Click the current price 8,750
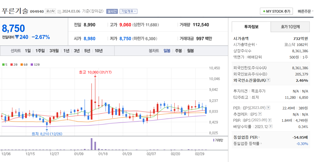This screenshot has width=314, height=162. [14, 28]
